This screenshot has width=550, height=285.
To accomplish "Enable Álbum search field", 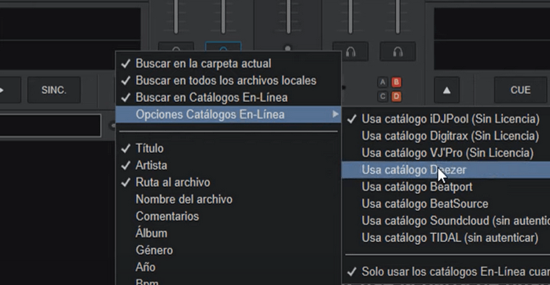I will pos(229,233).
